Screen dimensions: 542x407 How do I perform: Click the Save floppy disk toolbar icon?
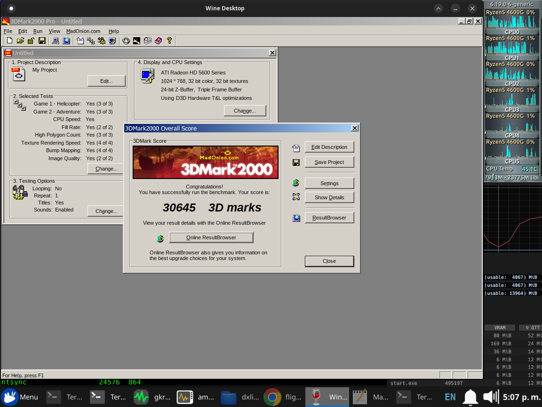click(42, 41)
